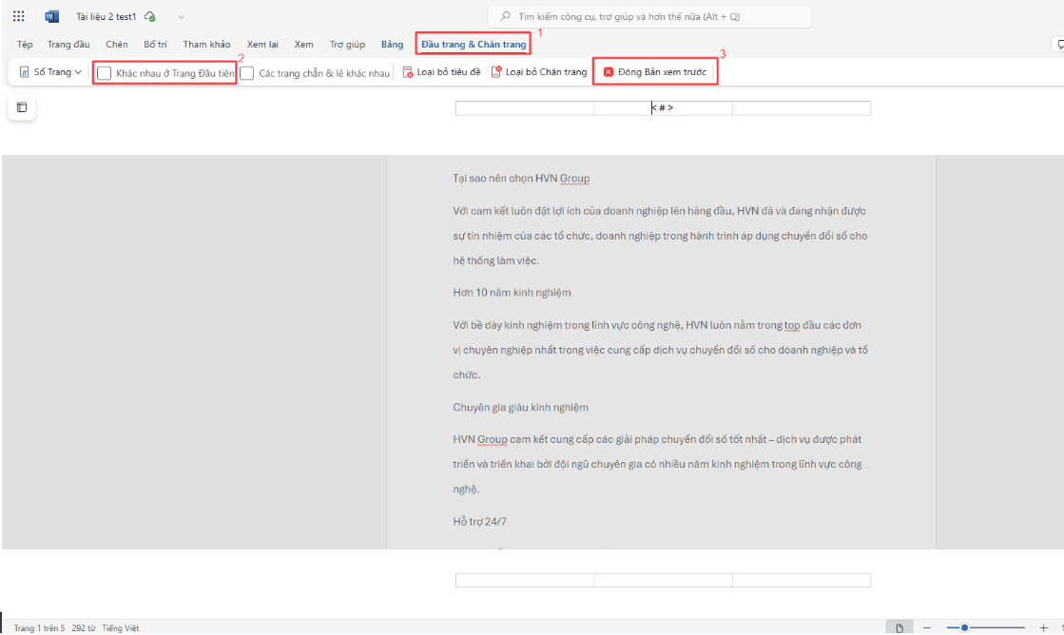Switch to the Bố trí tab
The height and width of the screenshot is (635, 1064).
(155, 44)
